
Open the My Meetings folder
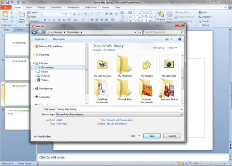pos(124,66)
